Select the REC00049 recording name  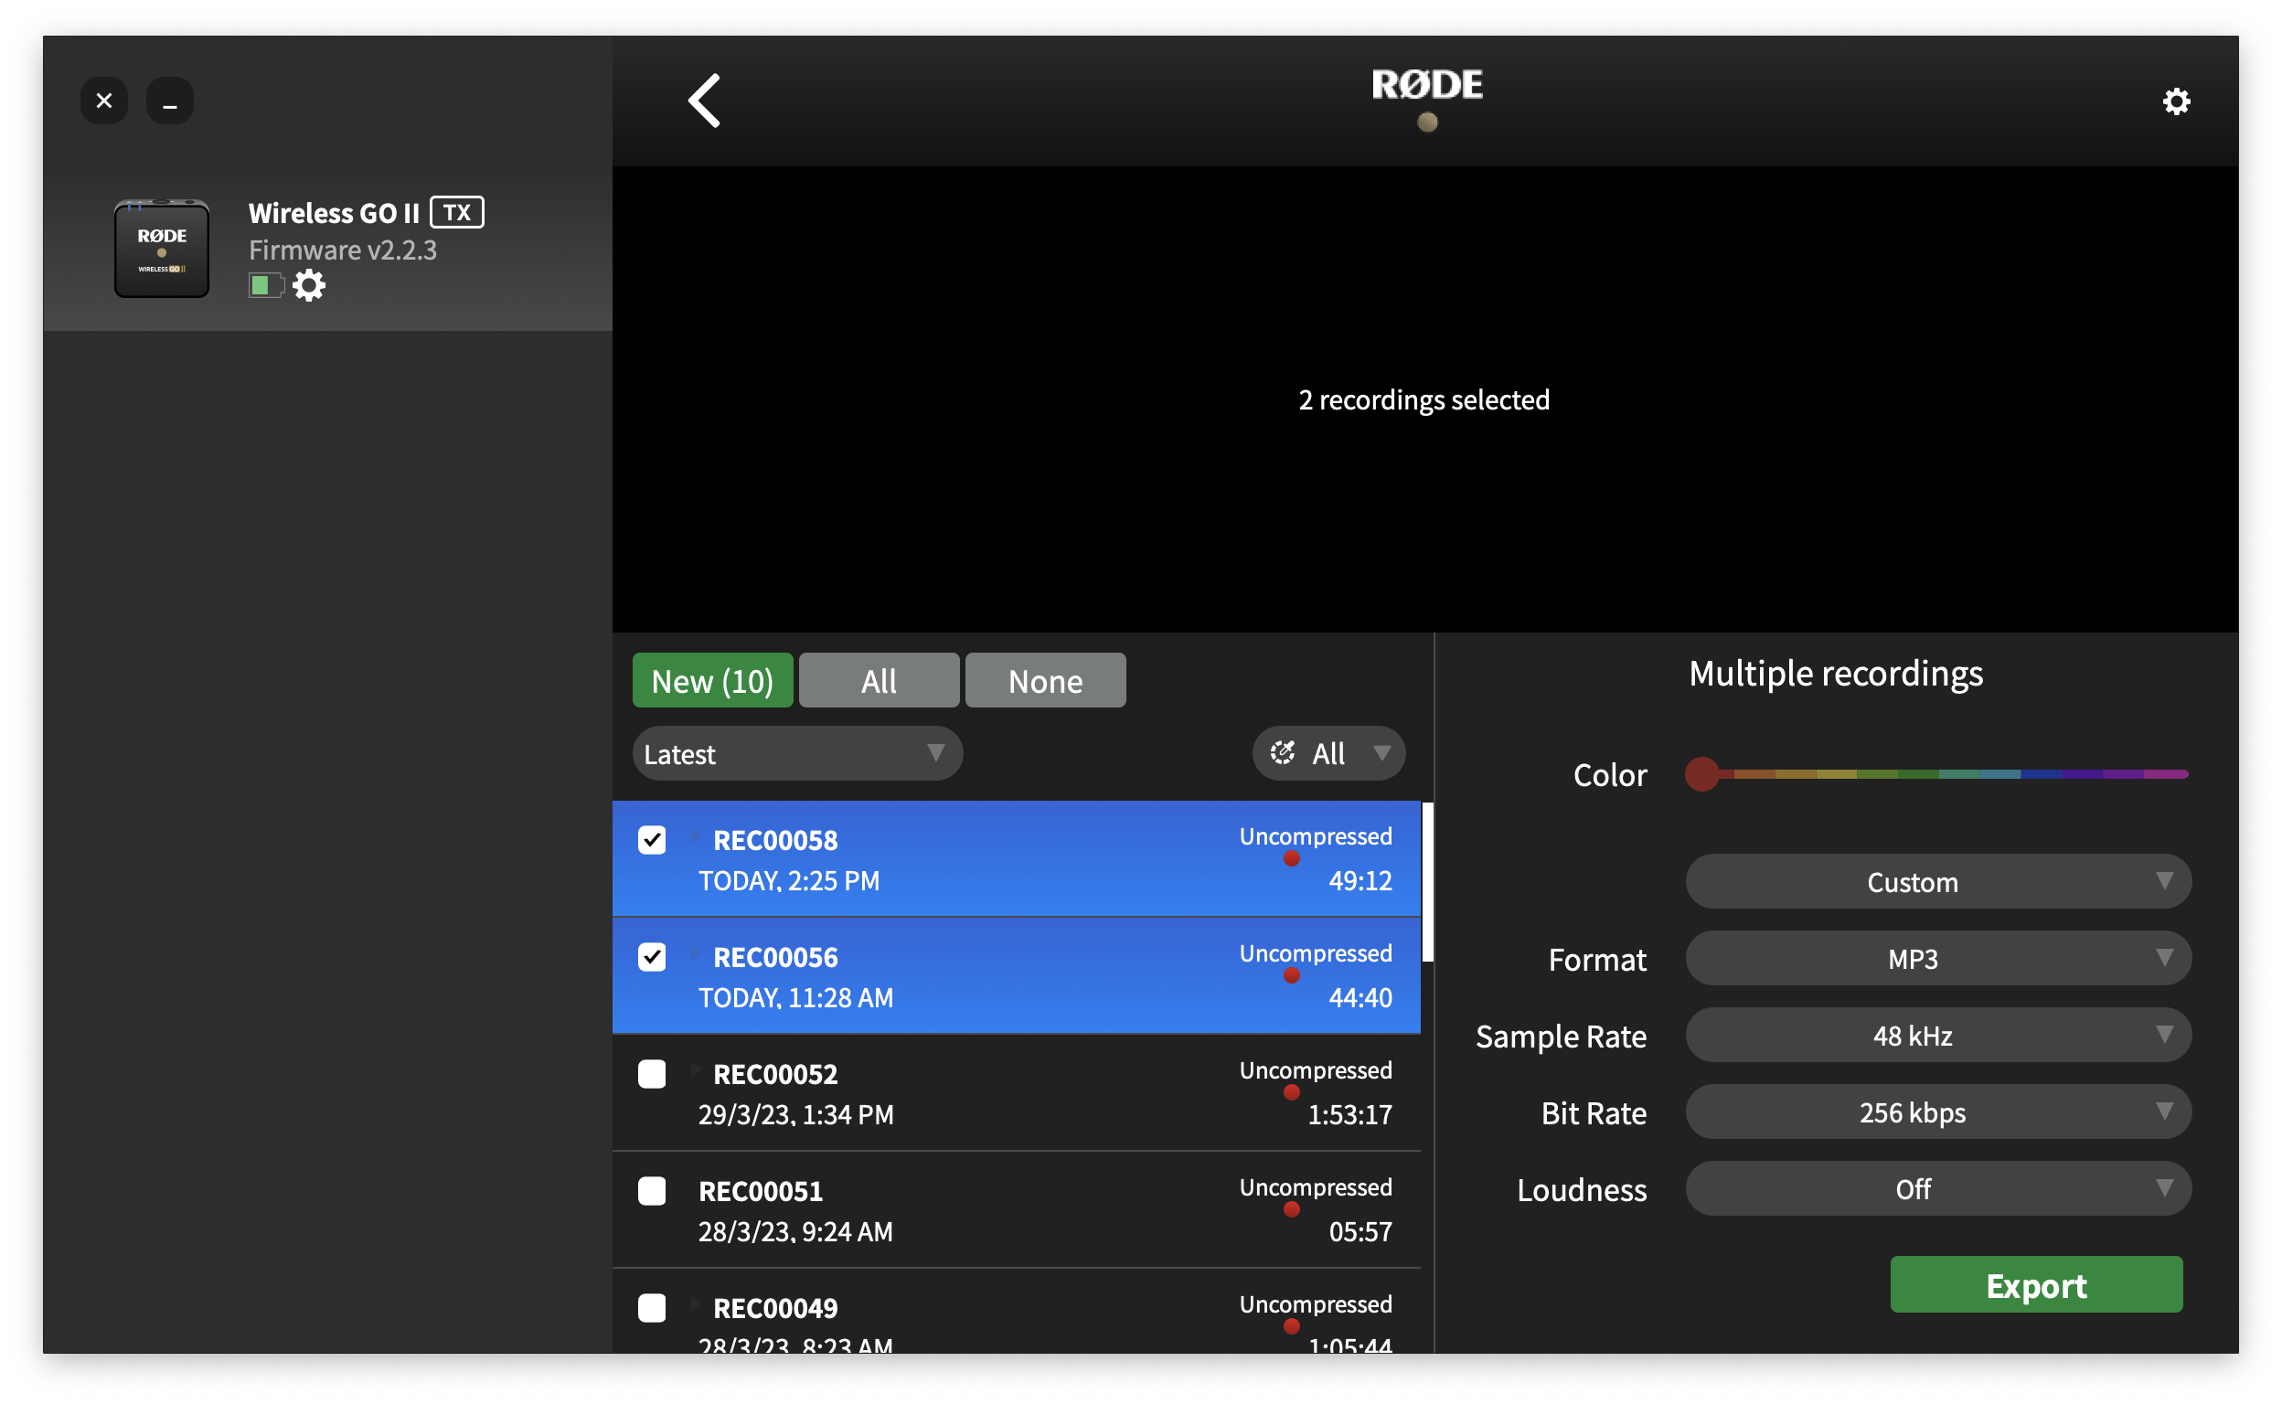(x=774, y=1308)
